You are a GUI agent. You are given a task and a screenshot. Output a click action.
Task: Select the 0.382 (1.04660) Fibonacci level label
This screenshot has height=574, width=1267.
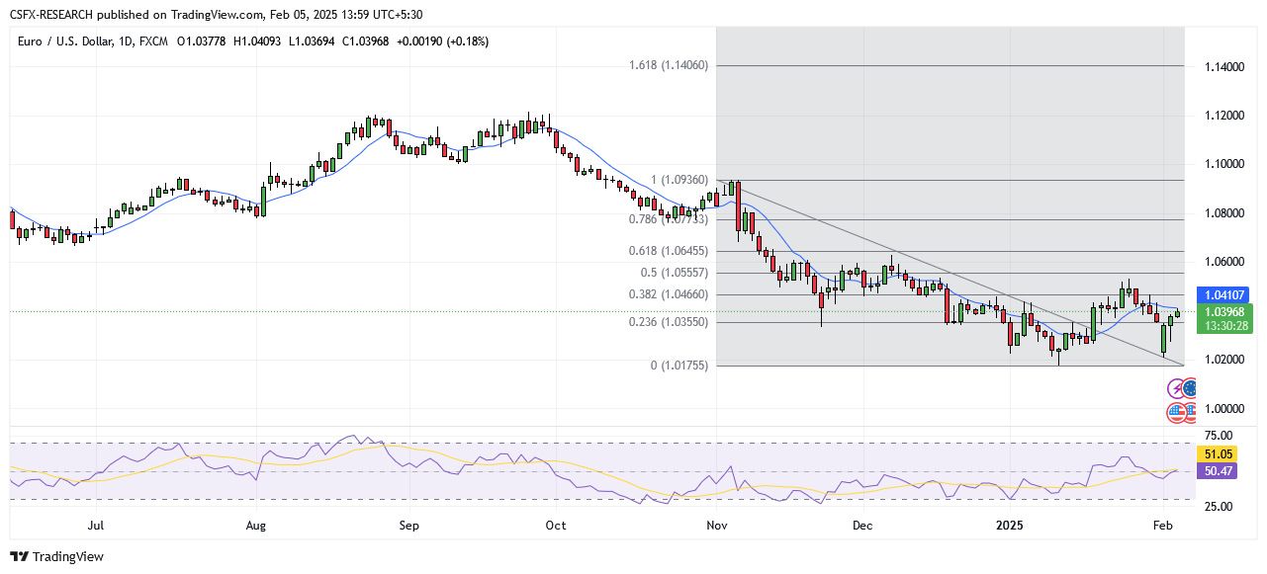point(669,294)
